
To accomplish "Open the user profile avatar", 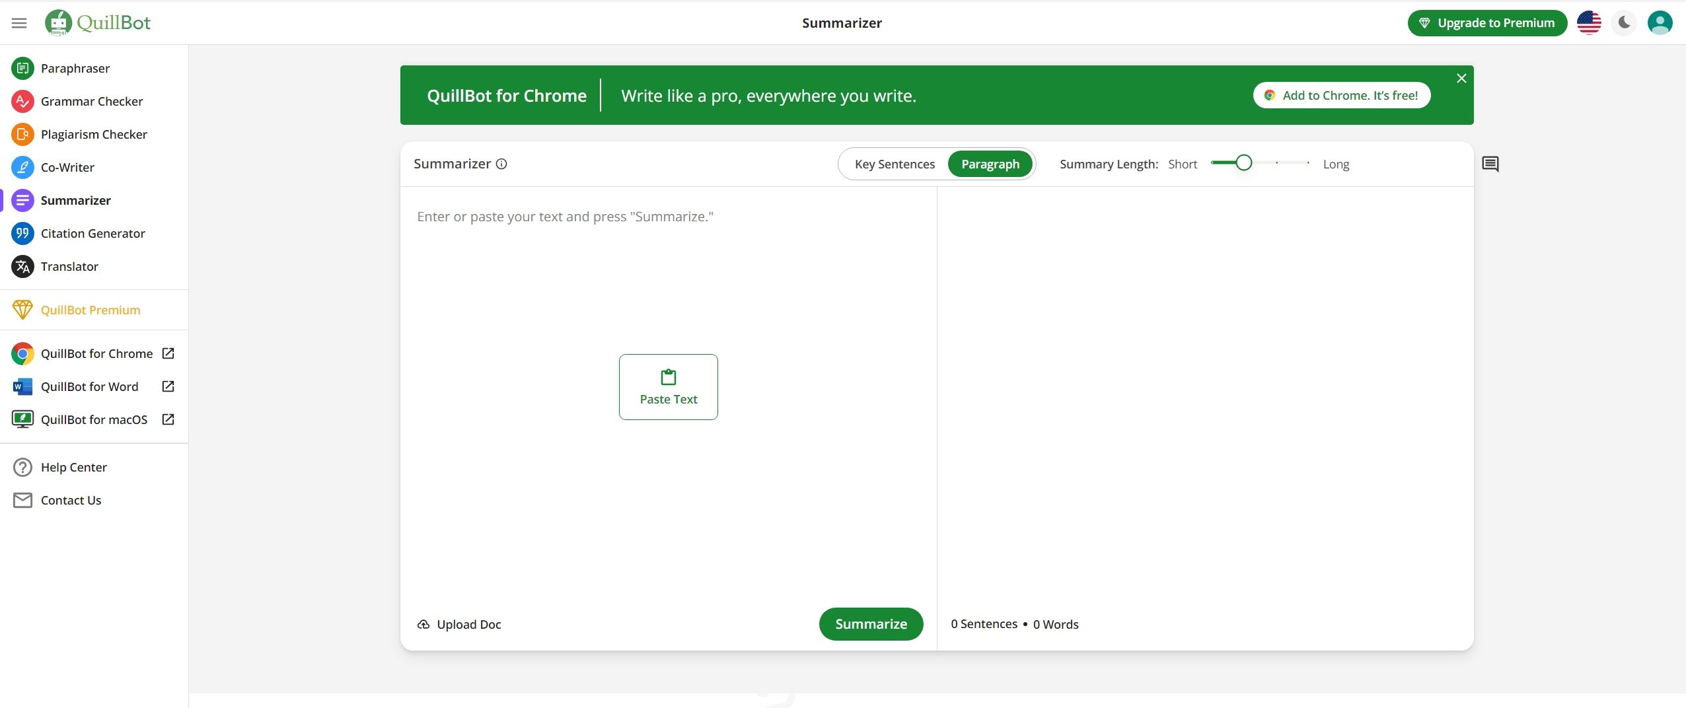I will (x=1660, y=22).
